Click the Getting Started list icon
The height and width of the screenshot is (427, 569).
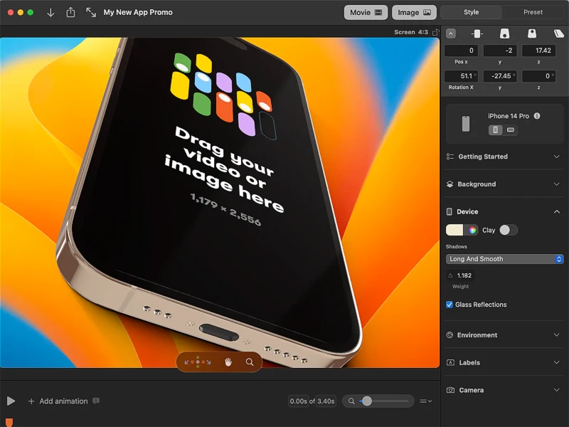(x=450, y=157)
